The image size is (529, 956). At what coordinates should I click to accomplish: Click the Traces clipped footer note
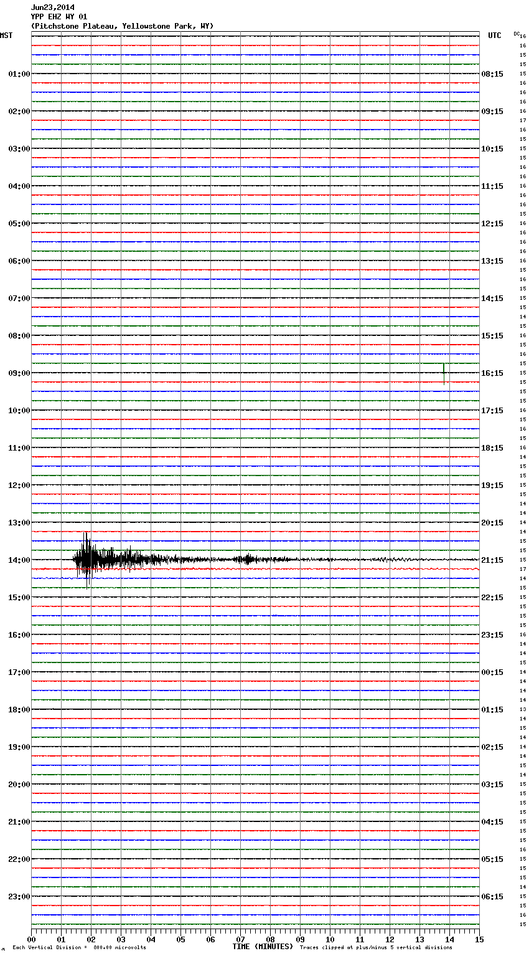click(x=376, y=948)
